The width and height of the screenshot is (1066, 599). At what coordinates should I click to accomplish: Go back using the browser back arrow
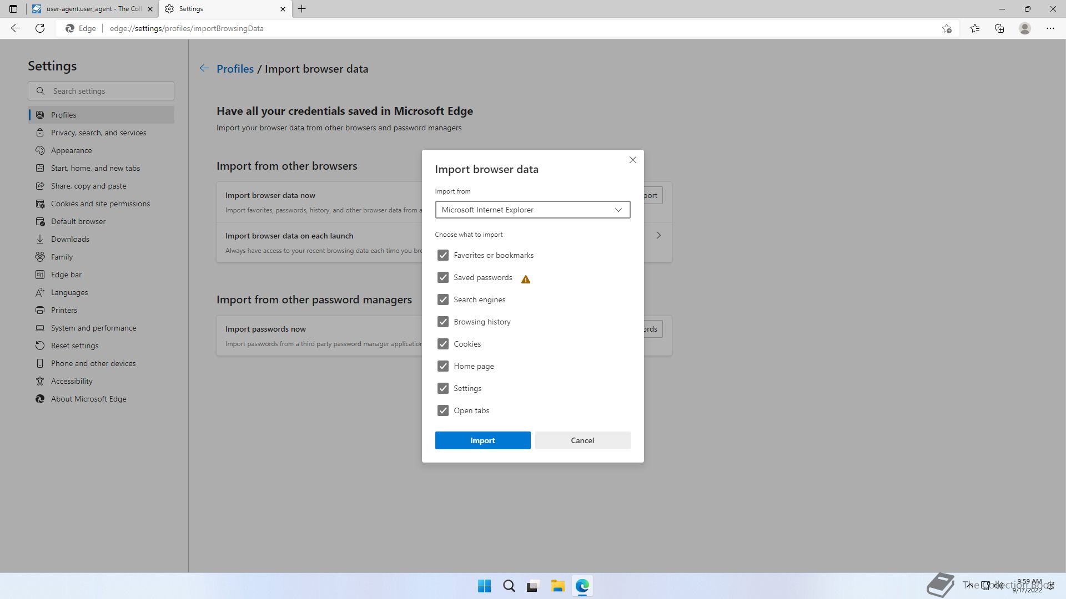coord(16,28)
